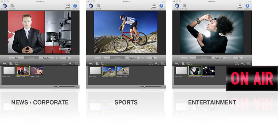Open Smooth transition dropdown in entertainment window

(x=204, y=58)
